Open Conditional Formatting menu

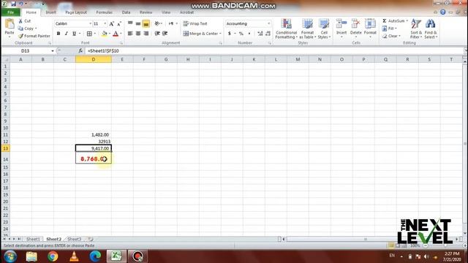tap(286, 28)
